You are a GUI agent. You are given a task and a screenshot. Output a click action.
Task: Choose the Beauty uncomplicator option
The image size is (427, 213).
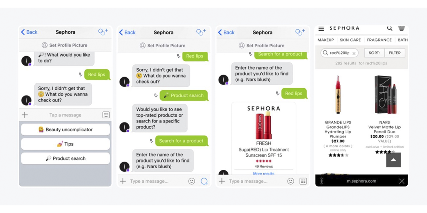click(66, 129)
